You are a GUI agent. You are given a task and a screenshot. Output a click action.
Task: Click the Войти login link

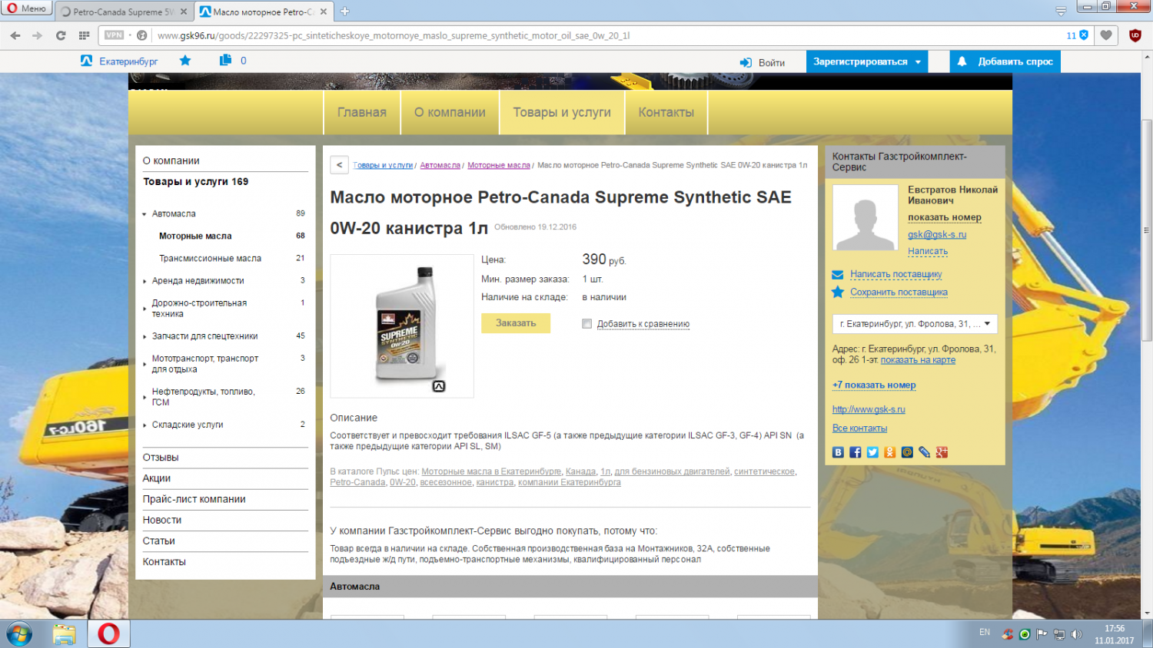tap(763, 62)
